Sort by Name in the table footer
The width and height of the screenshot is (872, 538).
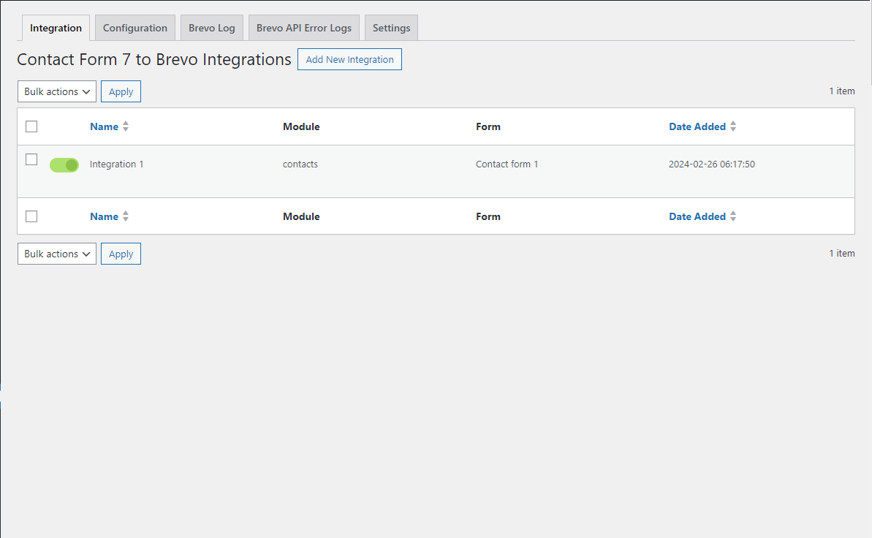click(x=104, y=216)
